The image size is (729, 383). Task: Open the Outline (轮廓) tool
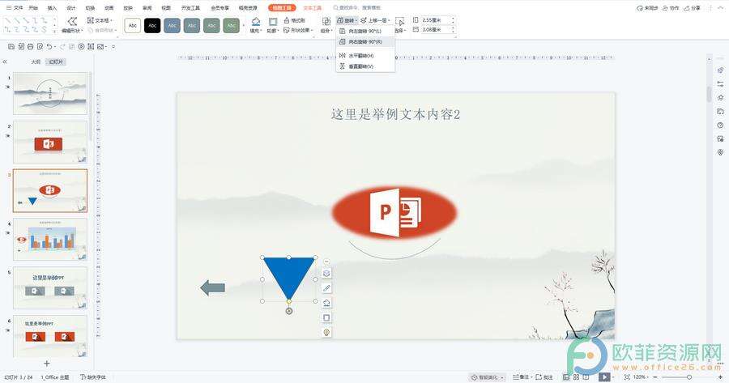(x=273, y=25)
